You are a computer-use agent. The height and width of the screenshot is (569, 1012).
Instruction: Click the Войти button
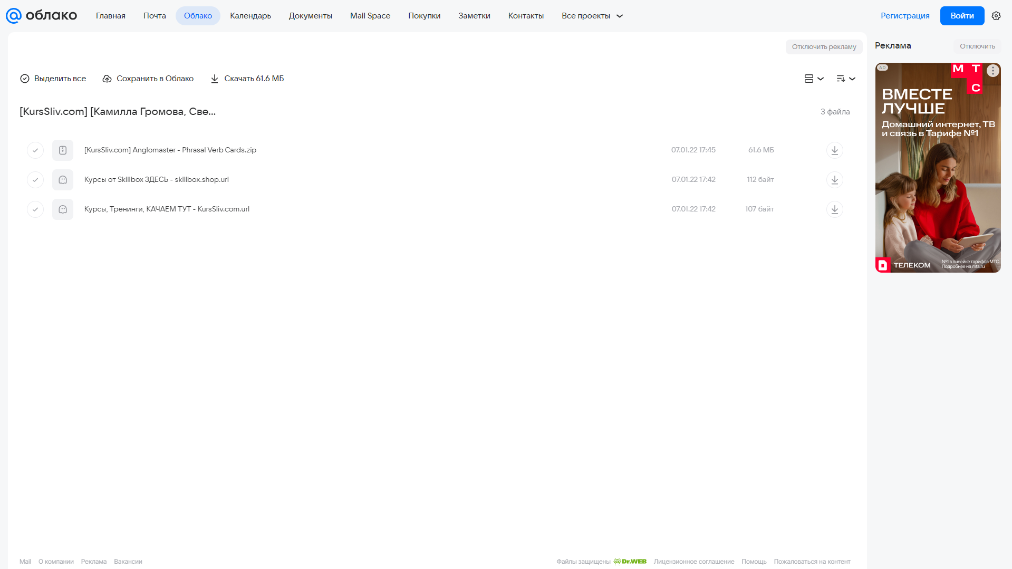pyautogui.click(x=962, y=16)
